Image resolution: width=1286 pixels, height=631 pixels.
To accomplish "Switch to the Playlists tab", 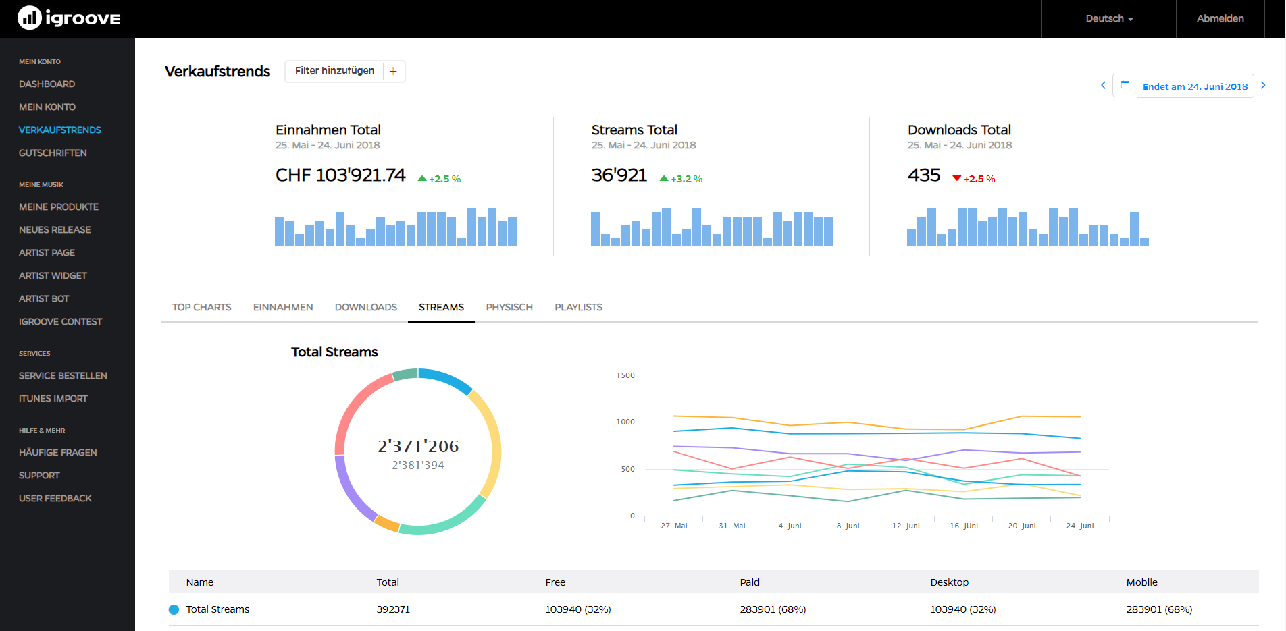I will pos(578,308).
